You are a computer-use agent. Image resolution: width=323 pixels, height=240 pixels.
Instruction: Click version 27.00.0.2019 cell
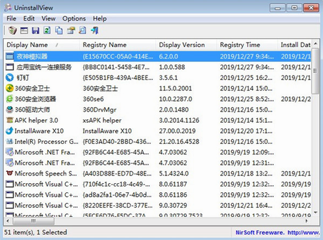click(177, 131)
